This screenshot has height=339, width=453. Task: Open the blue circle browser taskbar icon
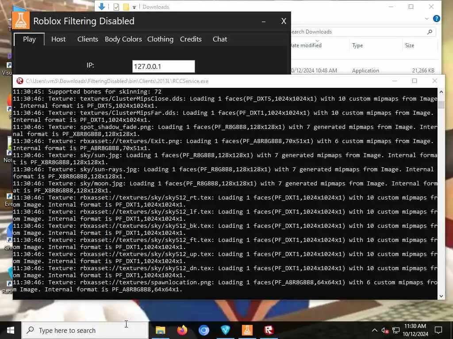(203, 330)
